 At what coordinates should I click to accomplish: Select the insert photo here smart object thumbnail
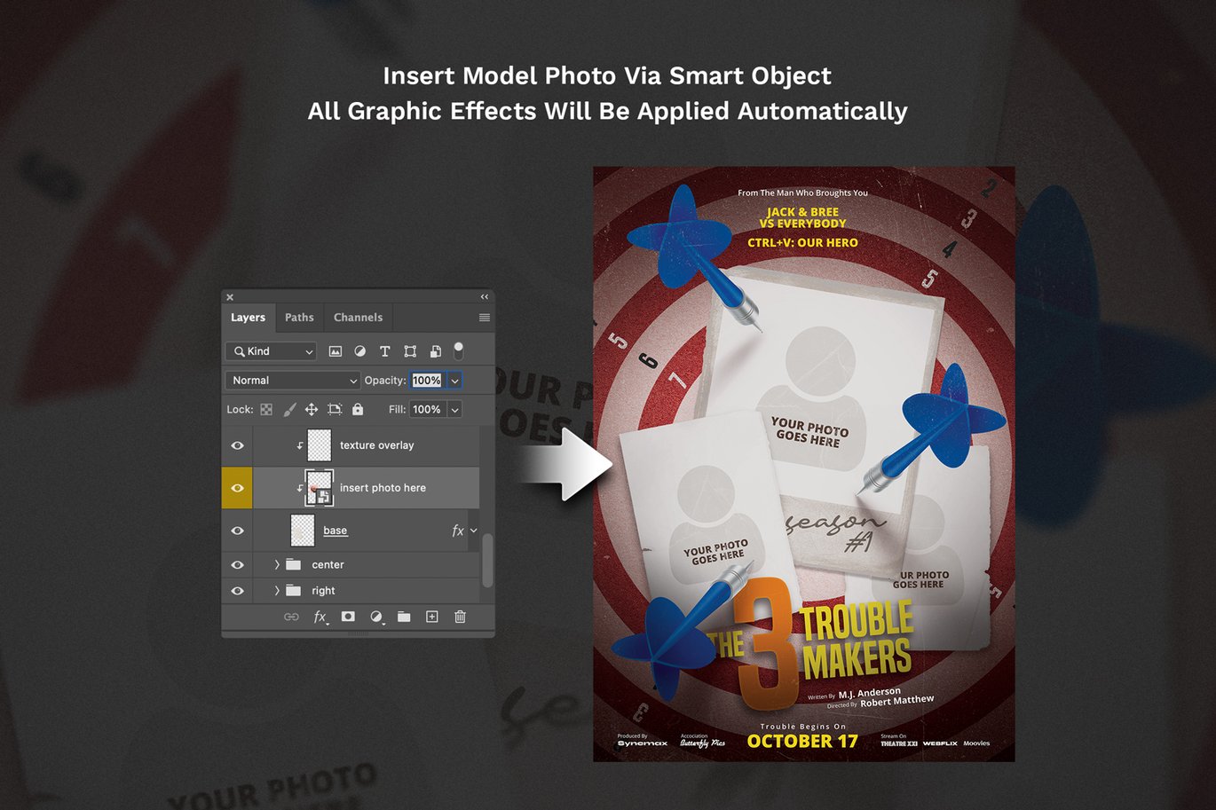[320, 488]
